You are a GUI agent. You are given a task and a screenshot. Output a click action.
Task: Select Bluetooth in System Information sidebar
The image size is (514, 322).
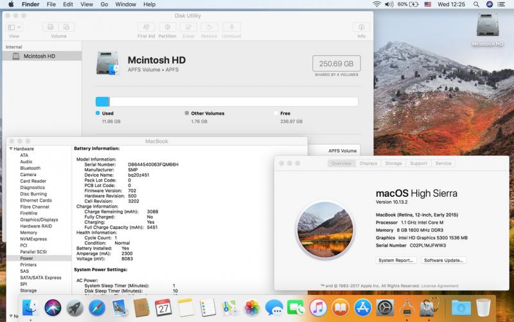[30, 168]
